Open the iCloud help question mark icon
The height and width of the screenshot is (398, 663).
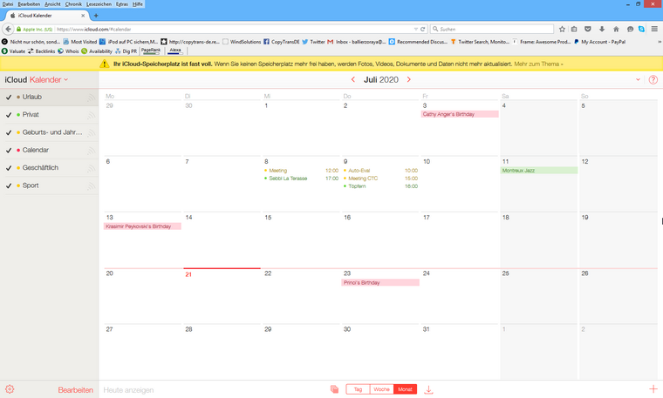tap(653, 80)
